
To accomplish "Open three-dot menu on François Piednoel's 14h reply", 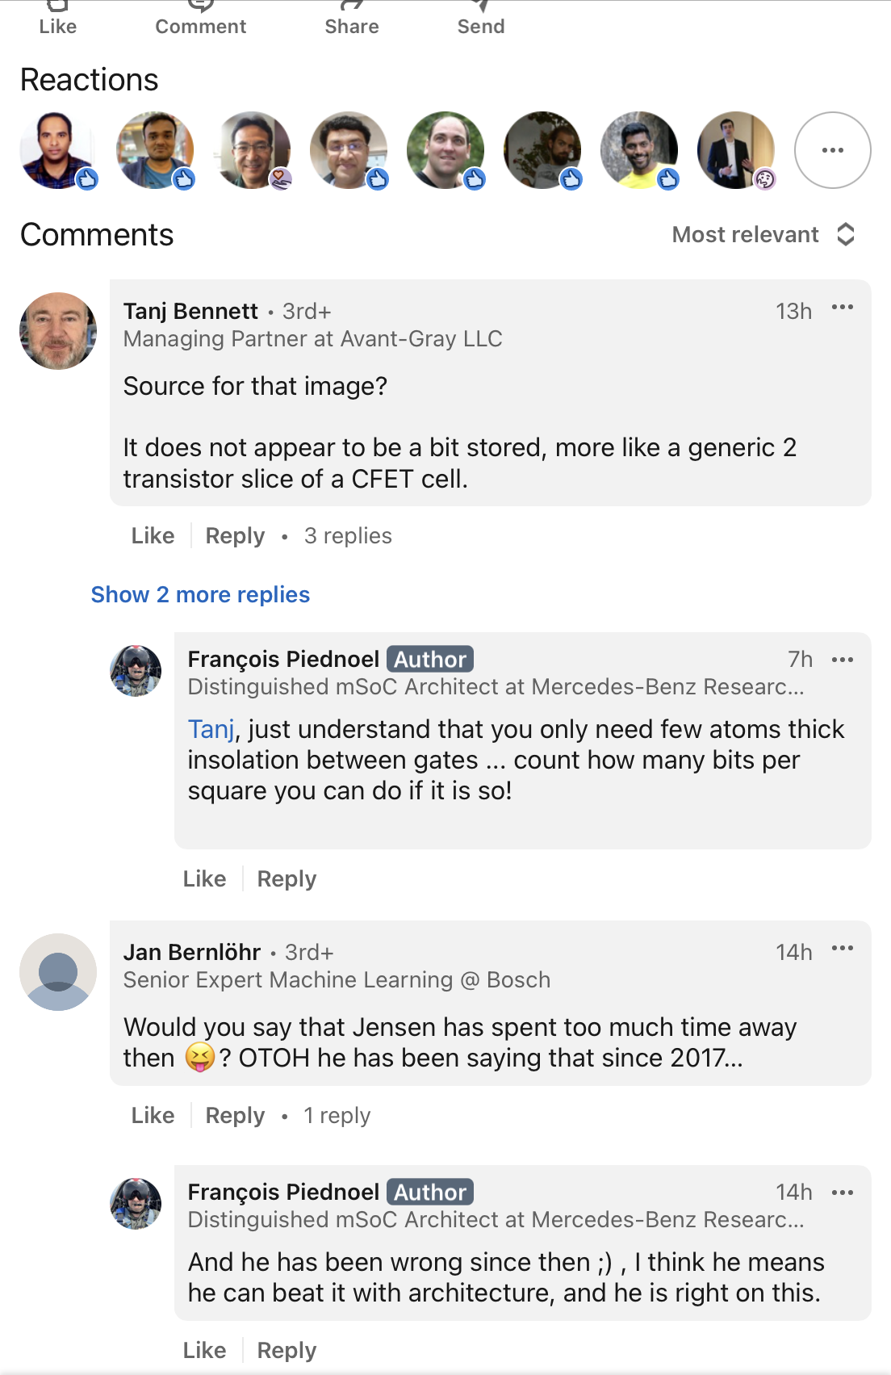I will click(842, 1193).
